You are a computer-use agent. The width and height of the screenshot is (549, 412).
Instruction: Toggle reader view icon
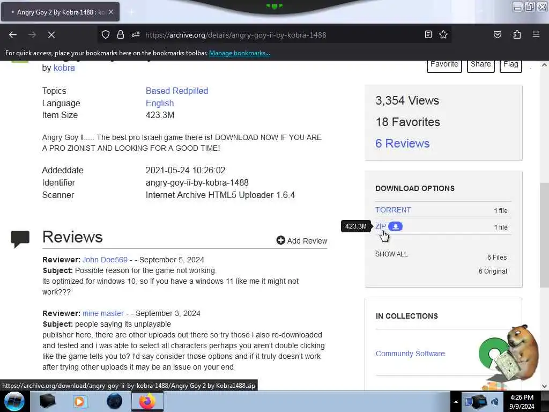pos(428,34)
